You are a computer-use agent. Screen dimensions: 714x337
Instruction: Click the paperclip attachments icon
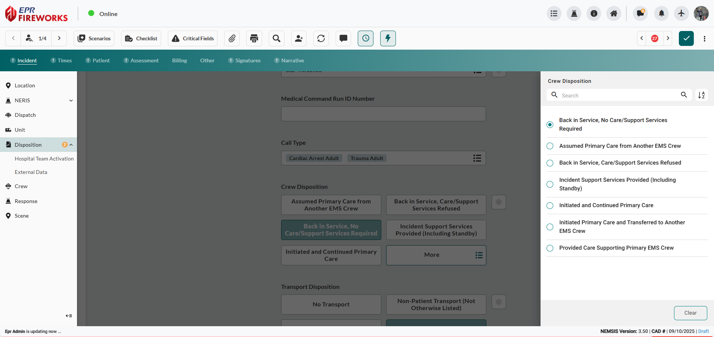point(232,38)
